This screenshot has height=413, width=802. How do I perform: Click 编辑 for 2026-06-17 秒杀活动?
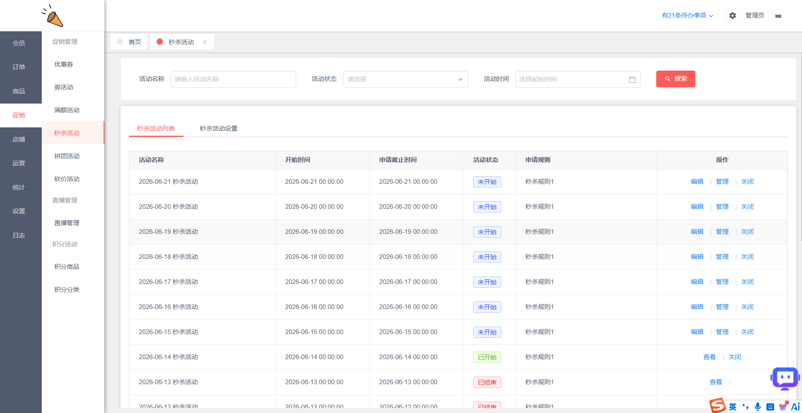[x=697, y=282]
